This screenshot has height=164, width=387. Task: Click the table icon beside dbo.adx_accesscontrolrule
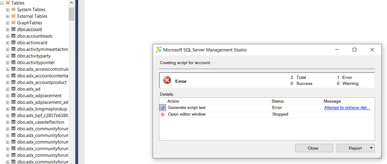pos(14,69)
